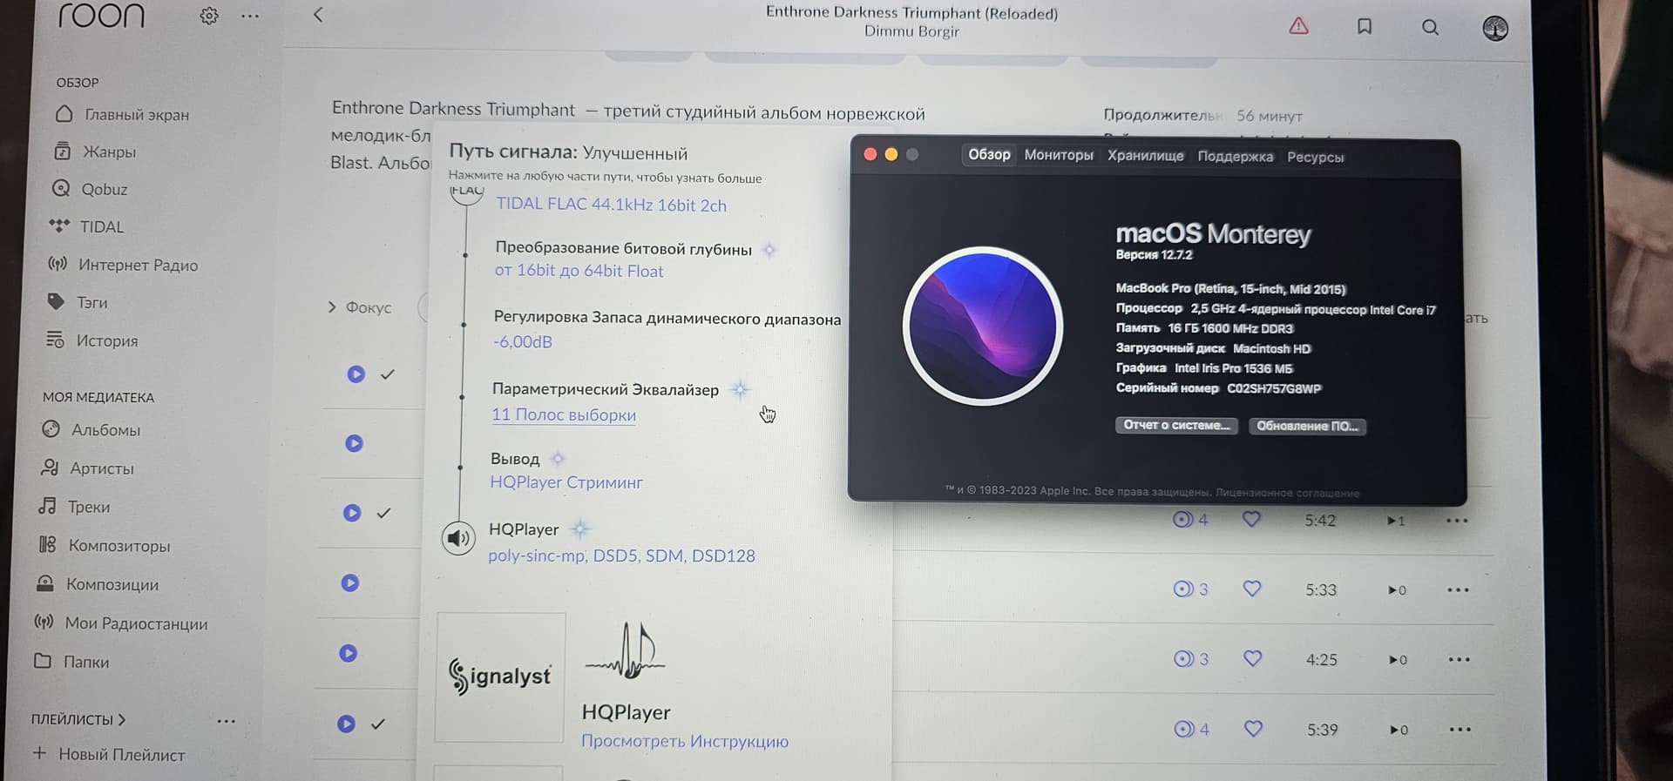Like the 5:33 track heart
1673x781 pixels.
pyautogui.click(x=1252, y=589)
